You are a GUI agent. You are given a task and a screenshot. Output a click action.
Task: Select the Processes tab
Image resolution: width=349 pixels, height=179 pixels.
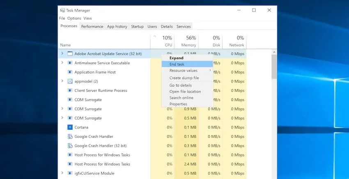(x=69, y=26)
